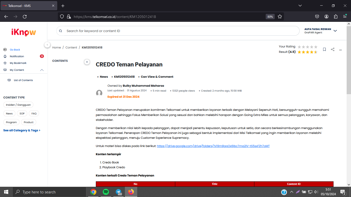Collapse the My Content section
Image resolution: width=351 pixels, height=197 pixels.
click(42, 70)
